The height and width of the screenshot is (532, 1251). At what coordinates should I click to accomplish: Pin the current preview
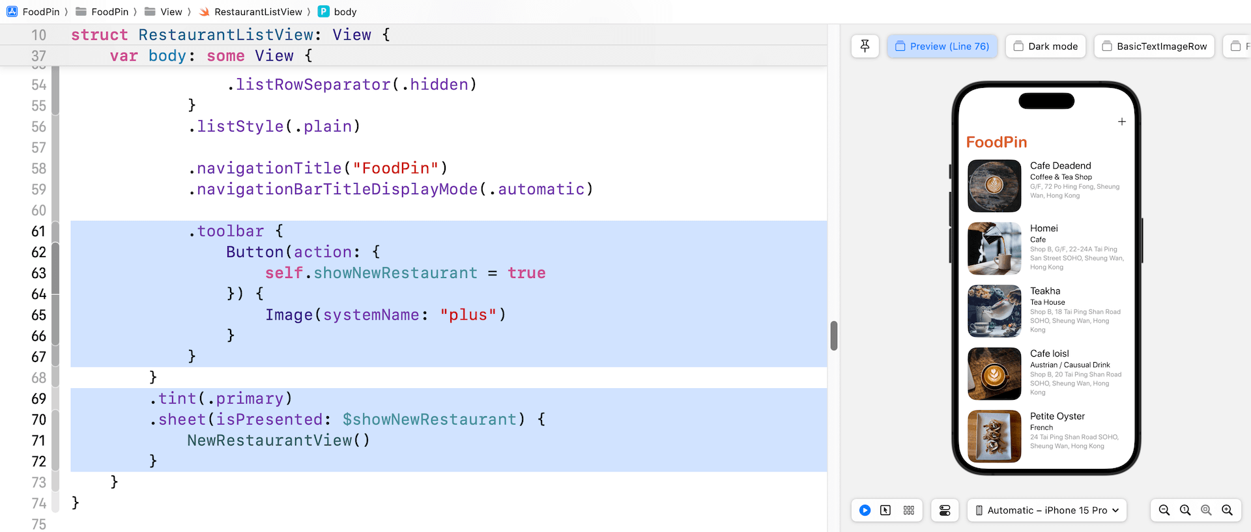point(865,46)
